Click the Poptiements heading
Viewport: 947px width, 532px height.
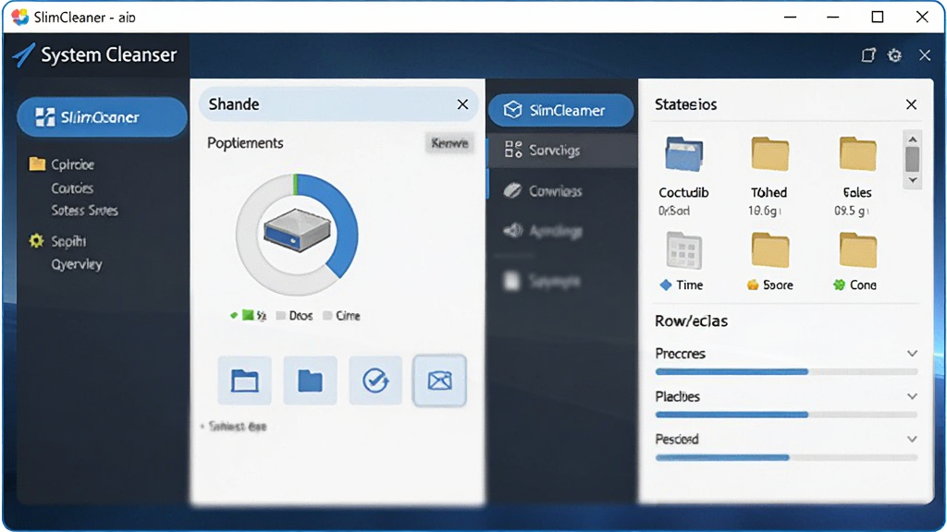click(x=245, y=143)
